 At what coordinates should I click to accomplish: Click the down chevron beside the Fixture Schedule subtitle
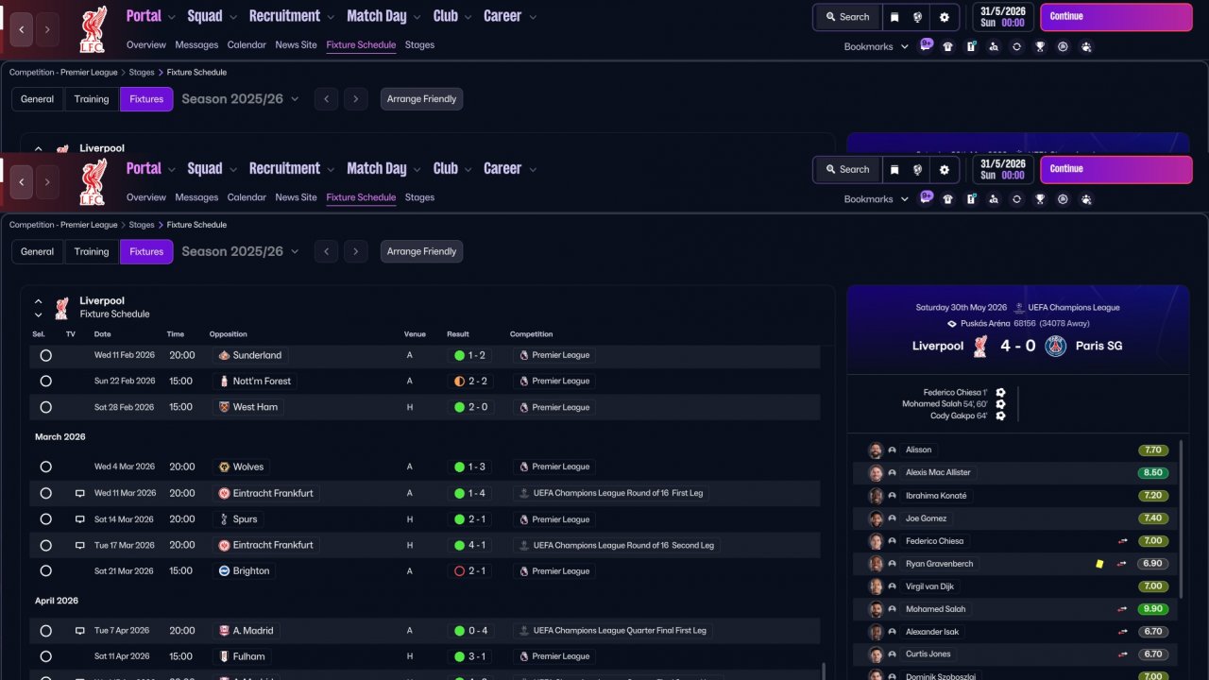click(39, 315)
